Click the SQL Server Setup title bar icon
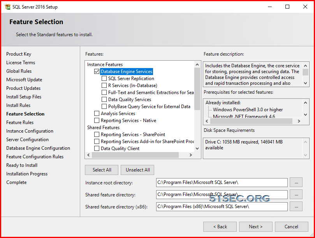The height and width of the screenshot is (238, 315). click(8, 7)
